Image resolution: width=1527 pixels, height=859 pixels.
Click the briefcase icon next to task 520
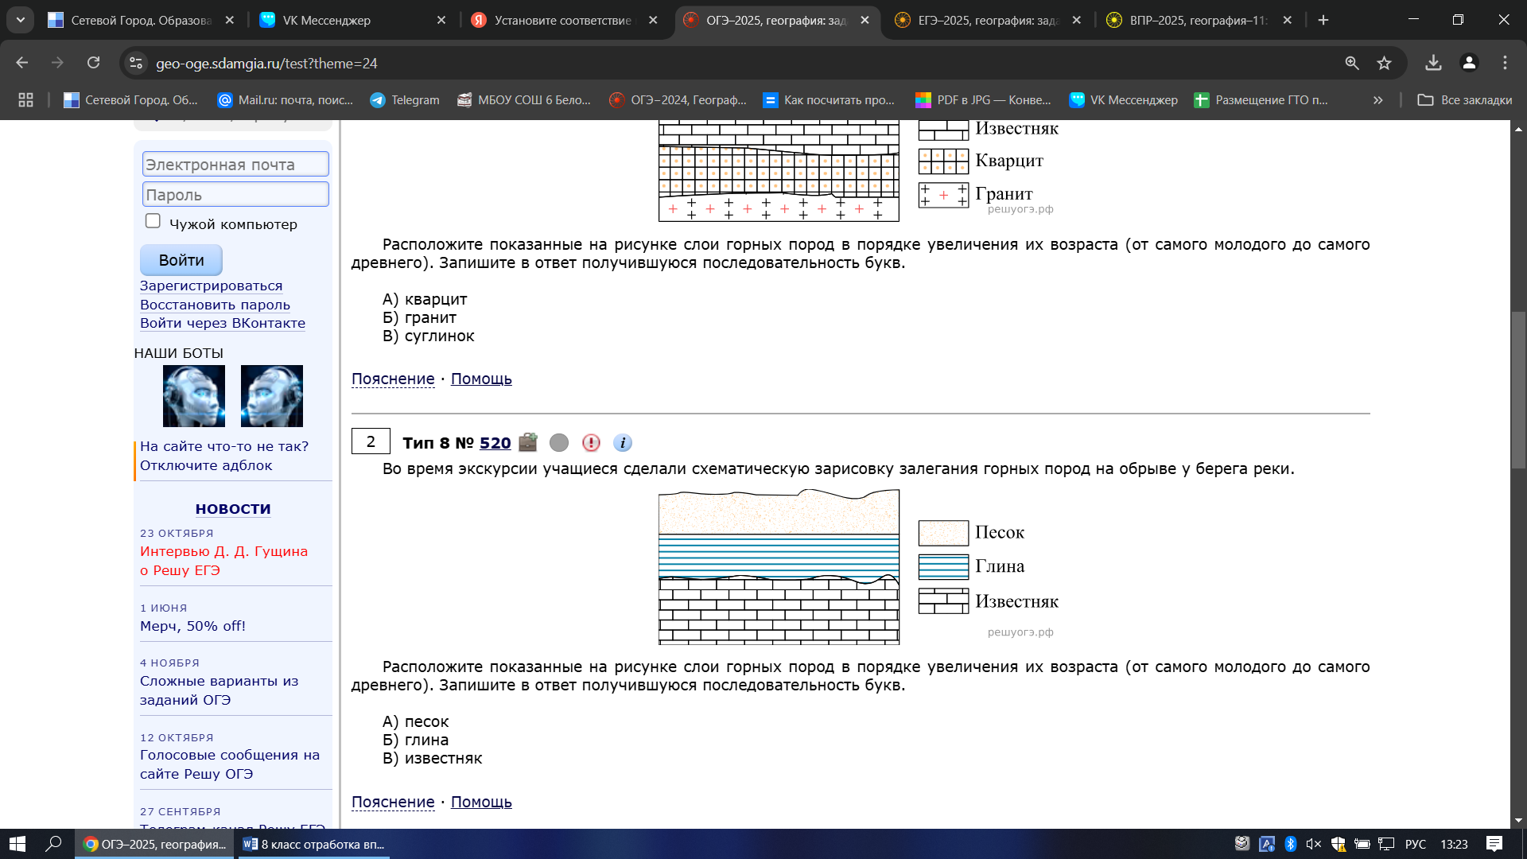pyautogui.click(x=528, y=442)
